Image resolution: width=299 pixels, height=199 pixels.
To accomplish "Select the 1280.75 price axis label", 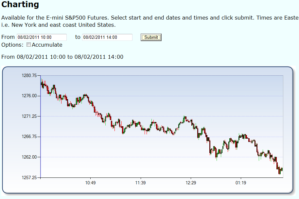I will (29, 76).
